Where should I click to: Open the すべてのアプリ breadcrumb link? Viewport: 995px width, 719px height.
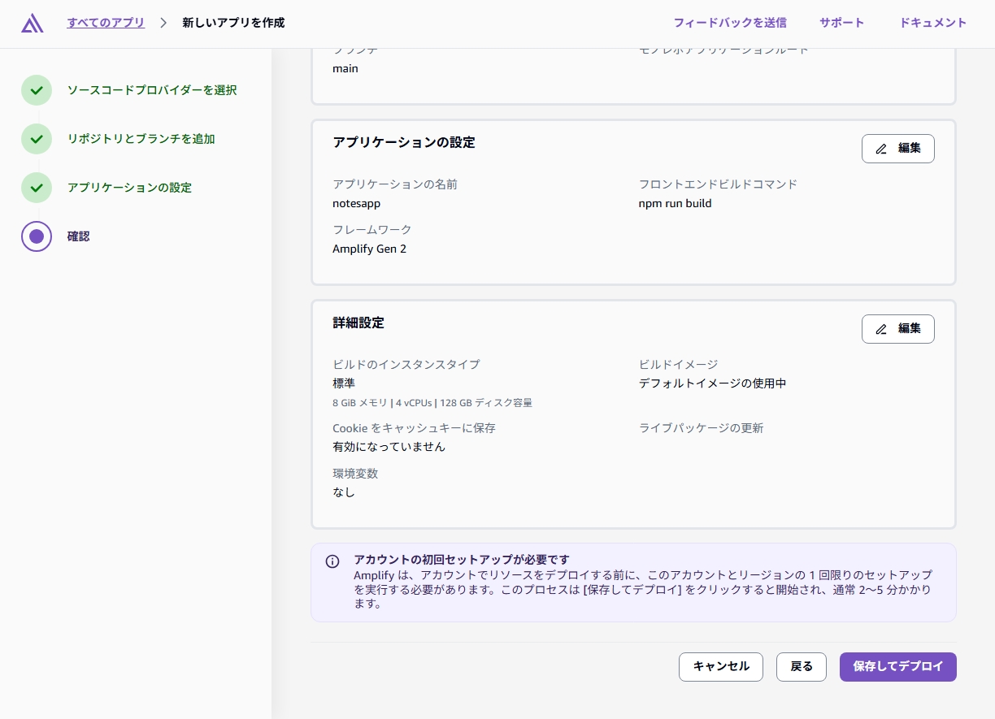(x=106, y=23)
